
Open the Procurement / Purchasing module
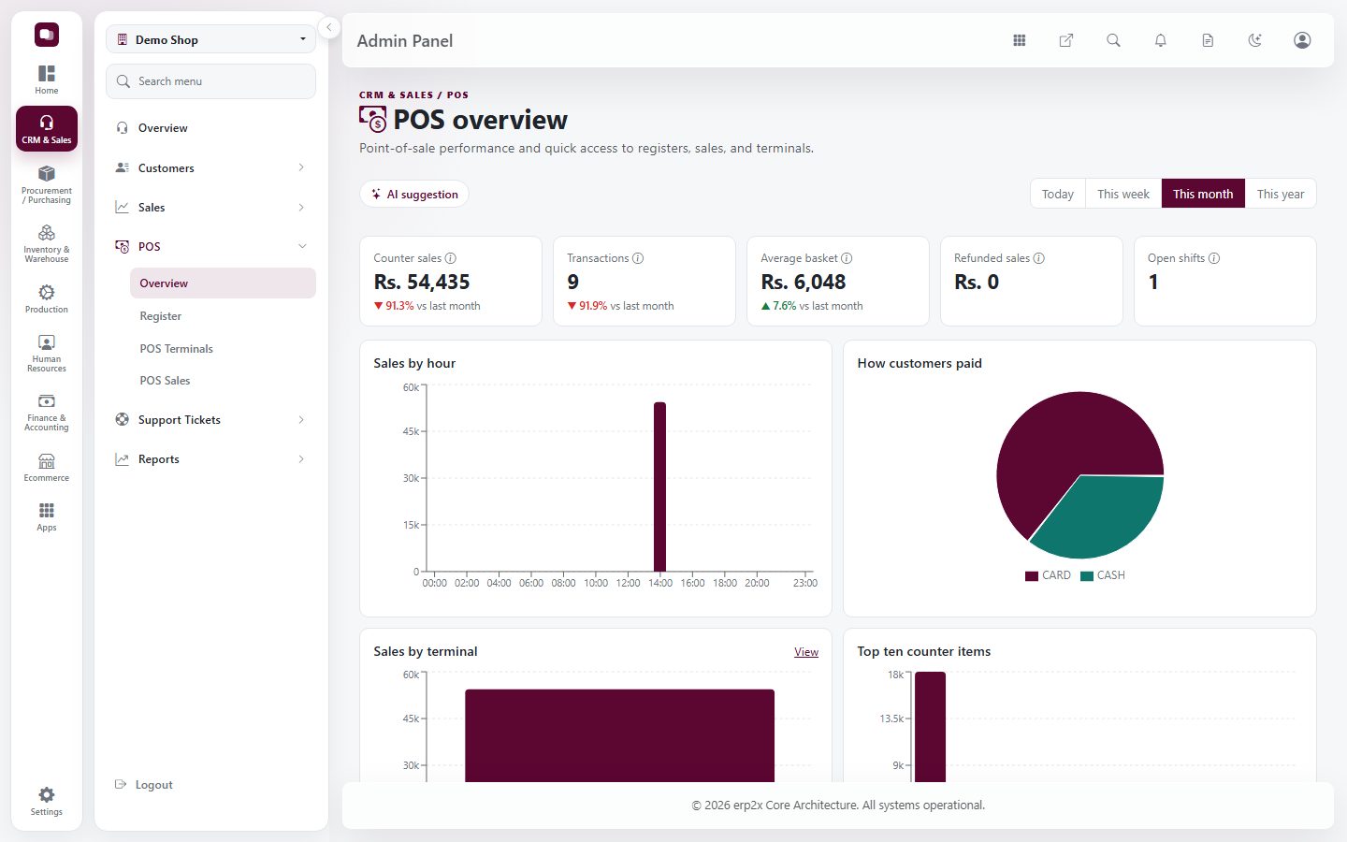click(47, 185)
